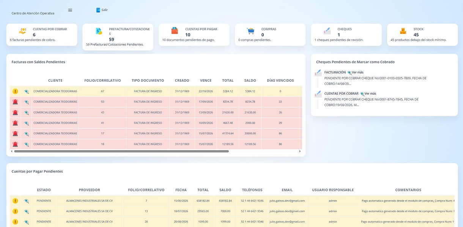Click warning icon on payable folio 20
This screenshot has height=227, width=463.
click(15, 222)
